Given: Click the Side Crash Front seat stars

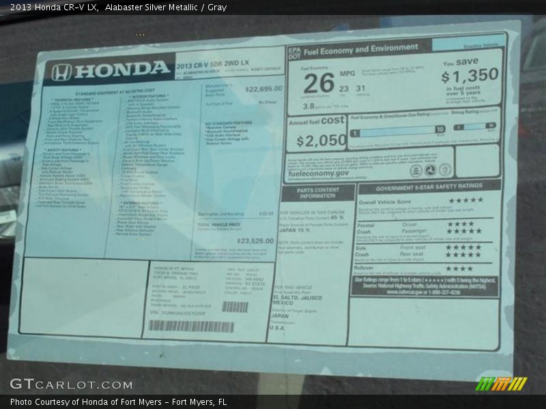Looking at the screenshot, I should coord(463,247).
